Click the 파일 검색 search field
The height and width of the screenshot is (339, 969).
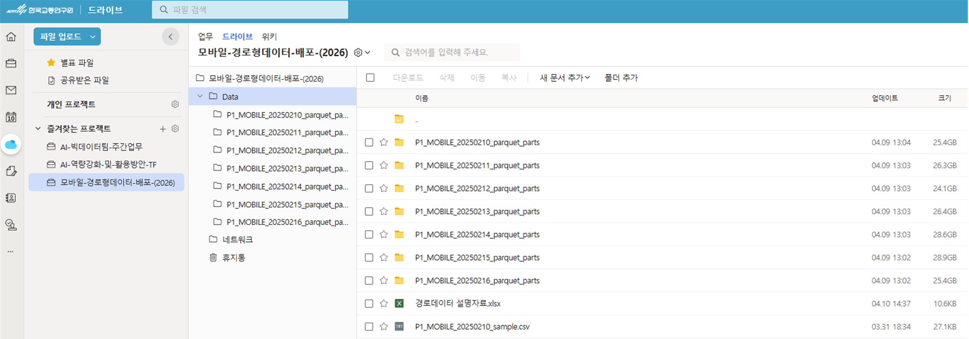click(250, 10)
